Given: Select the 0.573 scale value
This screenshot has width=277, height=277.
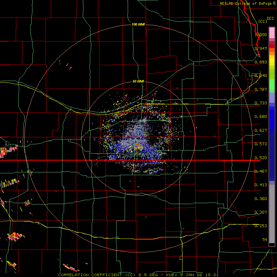Looking at the screenshot, I should point(261,144).
